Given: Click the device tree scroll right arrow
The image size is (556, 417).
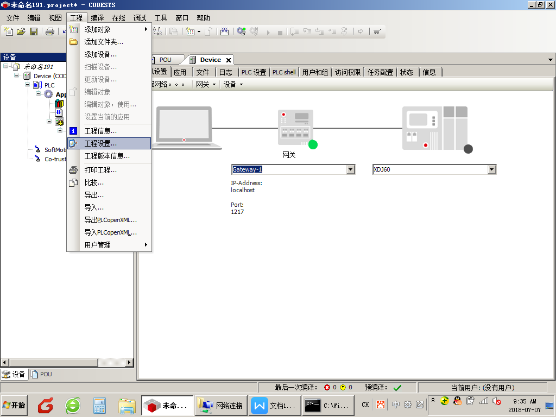Looking at the screenshot, I should pyautogui.click(x=129, y=362).
